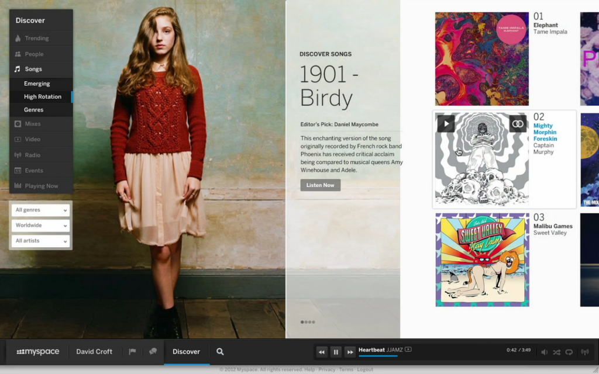Open the Sweet Valley Stay Calm album cover
The image size is (599, 374).
coord(482,260)
